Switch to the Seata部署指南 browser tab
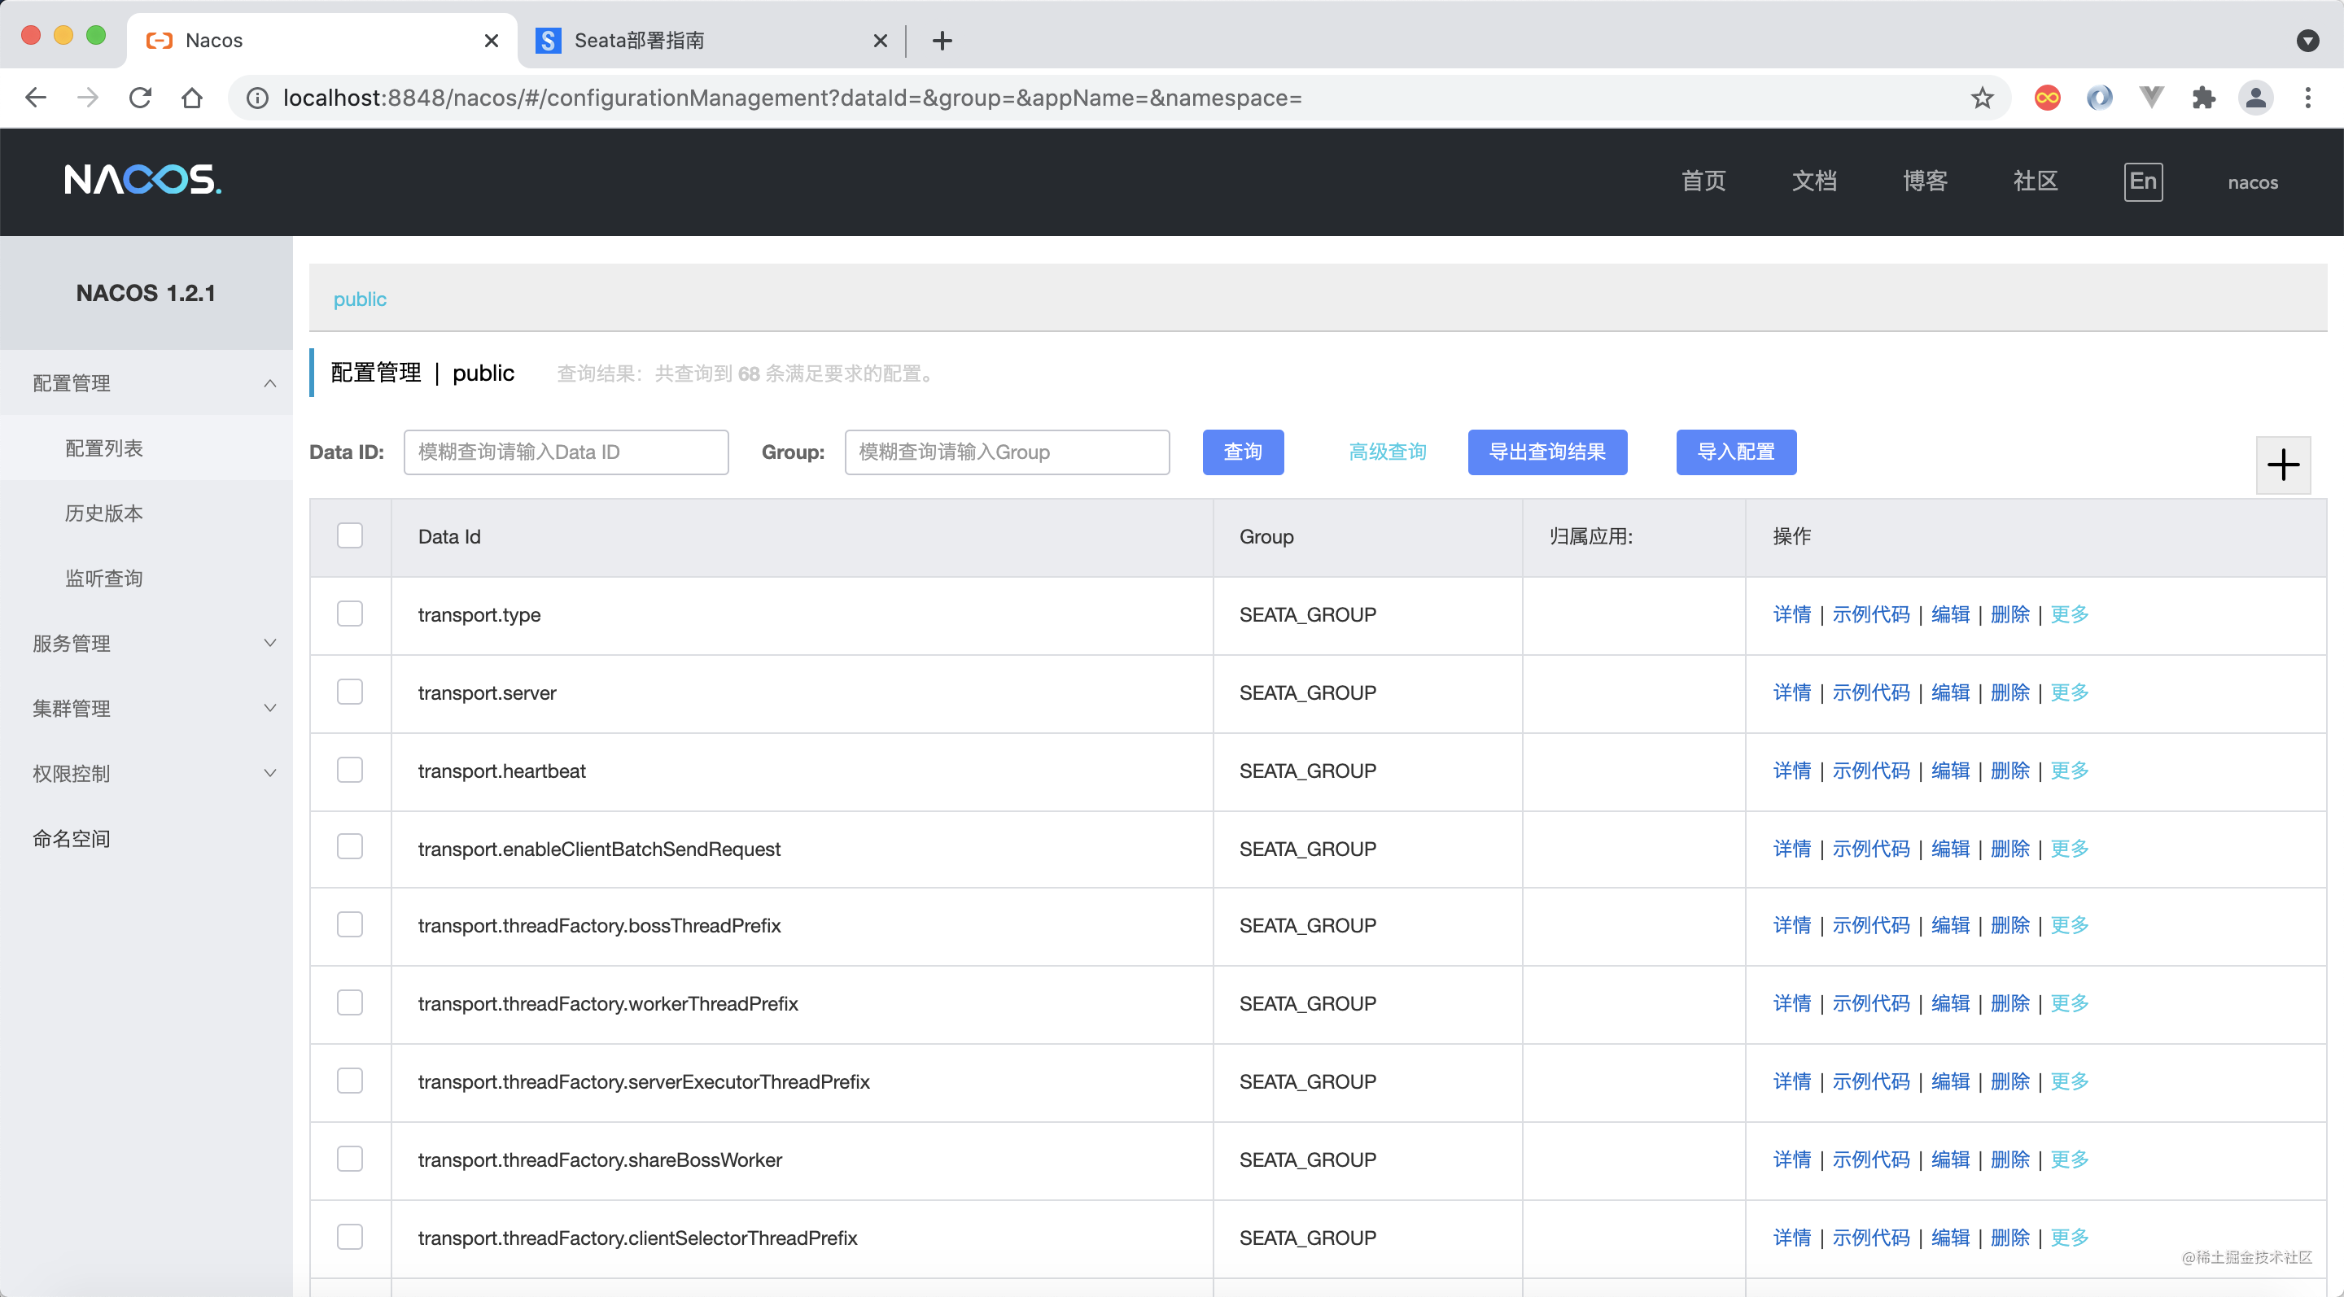 (x=711, y=40)
